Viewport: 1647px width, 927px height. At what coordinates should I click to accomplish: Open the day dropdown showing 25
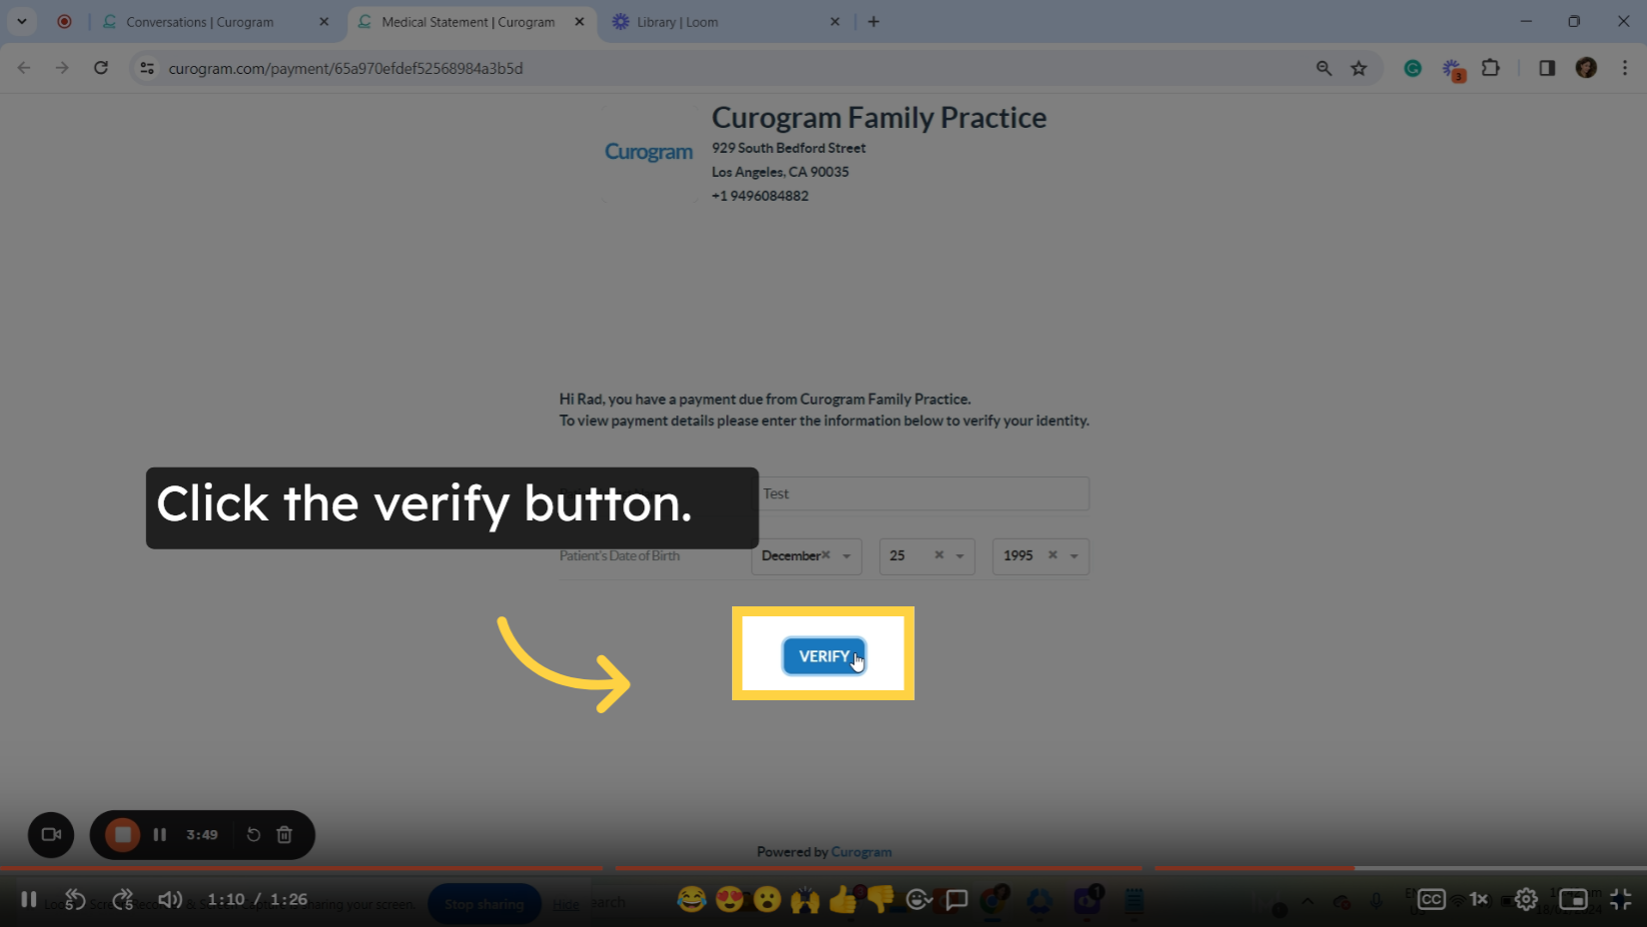(925, 555)
